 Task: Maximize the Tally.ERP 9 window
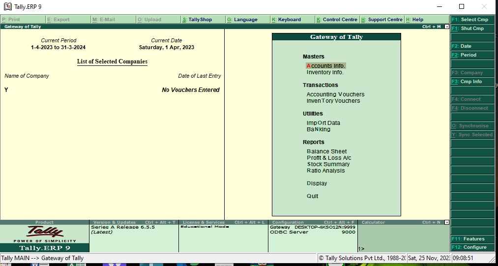click(462, 6)
